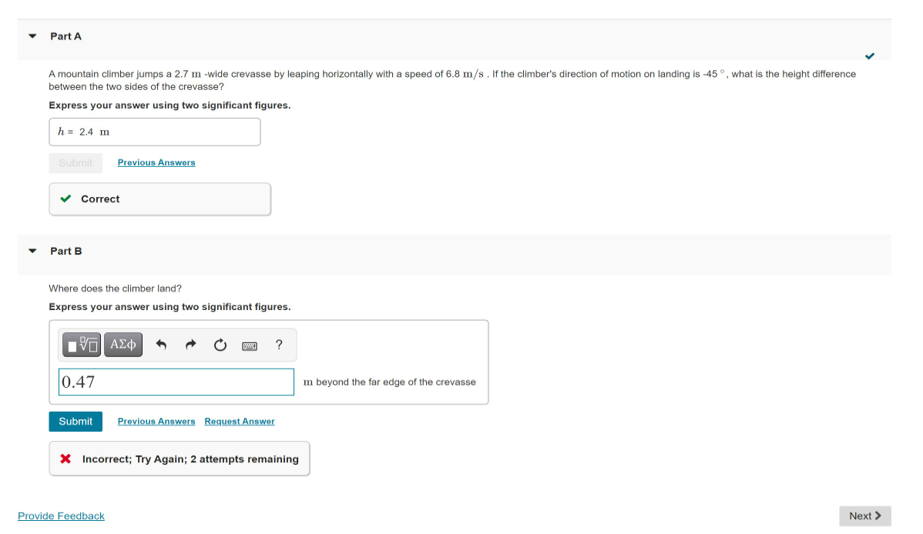Click the Part B "Express your answer using two significant figures" text
923x534 pixels.
169,307
